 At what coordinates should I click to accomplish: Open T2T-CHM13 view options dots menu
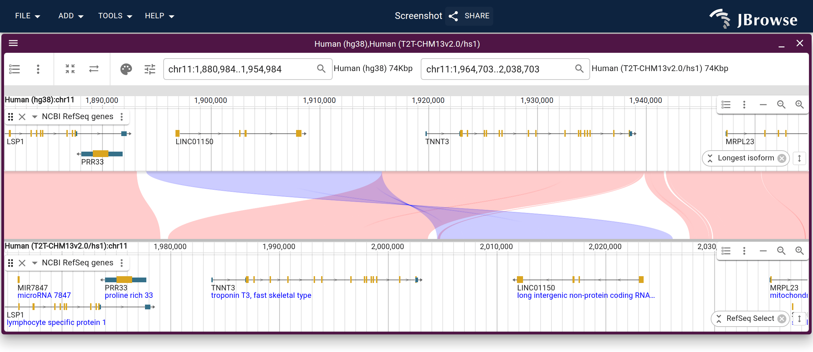tap(744, 251)
